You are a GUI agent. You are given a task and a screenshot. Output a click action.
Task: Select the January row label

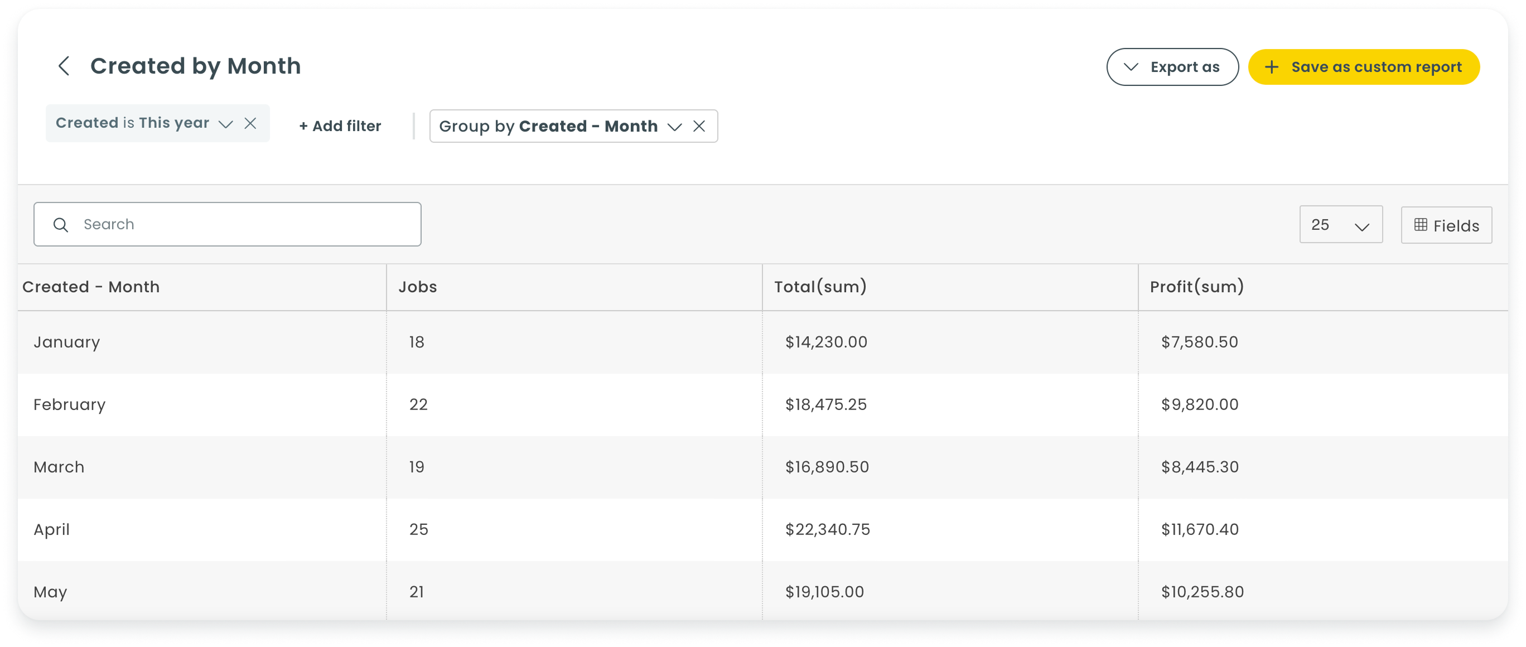(66, 342)
